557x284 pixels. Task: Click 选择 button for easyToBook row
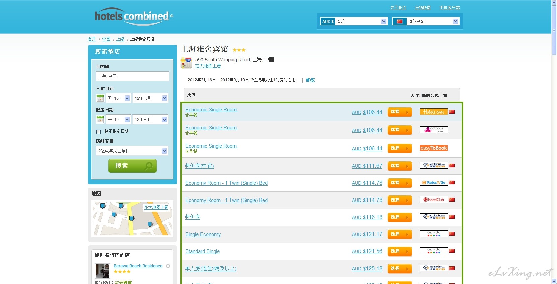point(400,148)
